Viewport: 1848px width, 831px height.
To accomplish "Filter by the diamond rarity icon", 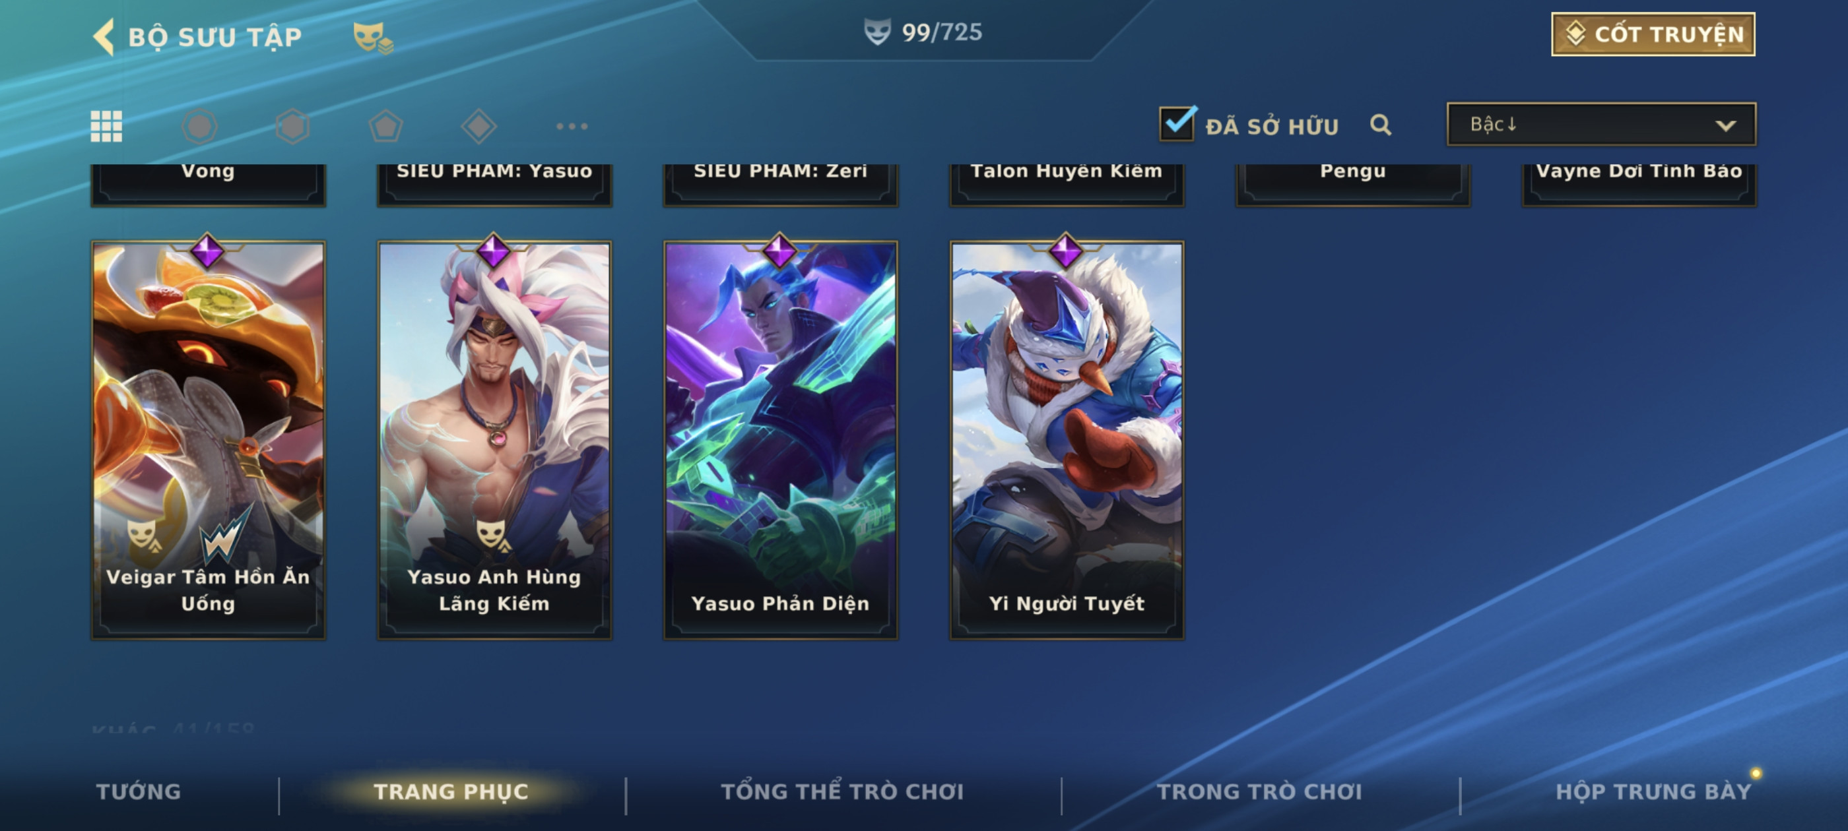I will point(478,126).
